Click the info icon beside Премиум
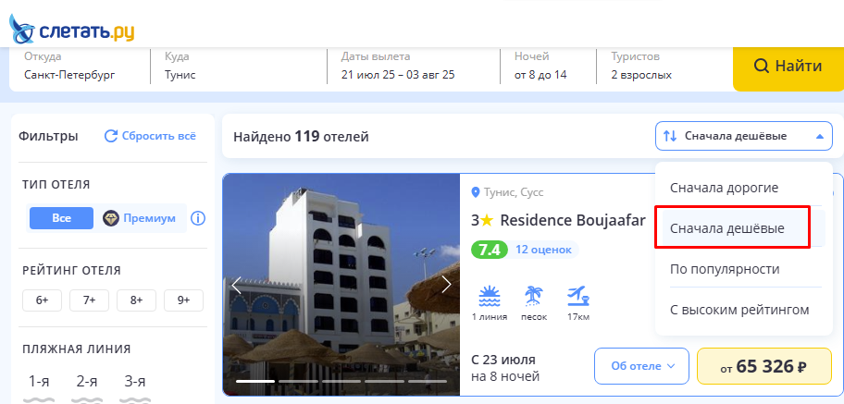The image size is (844, 404). 198,218
